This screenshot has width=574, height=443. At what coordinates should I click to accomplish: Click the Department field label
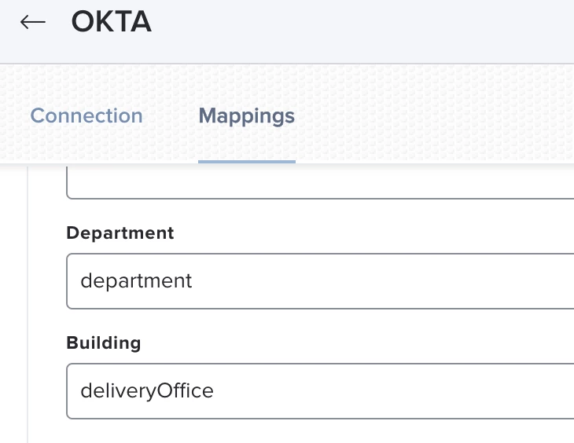[x=120, y=233]
